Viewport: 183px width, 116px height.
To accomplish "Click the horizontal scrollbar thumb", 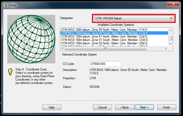I will click(x=105, y=48).
